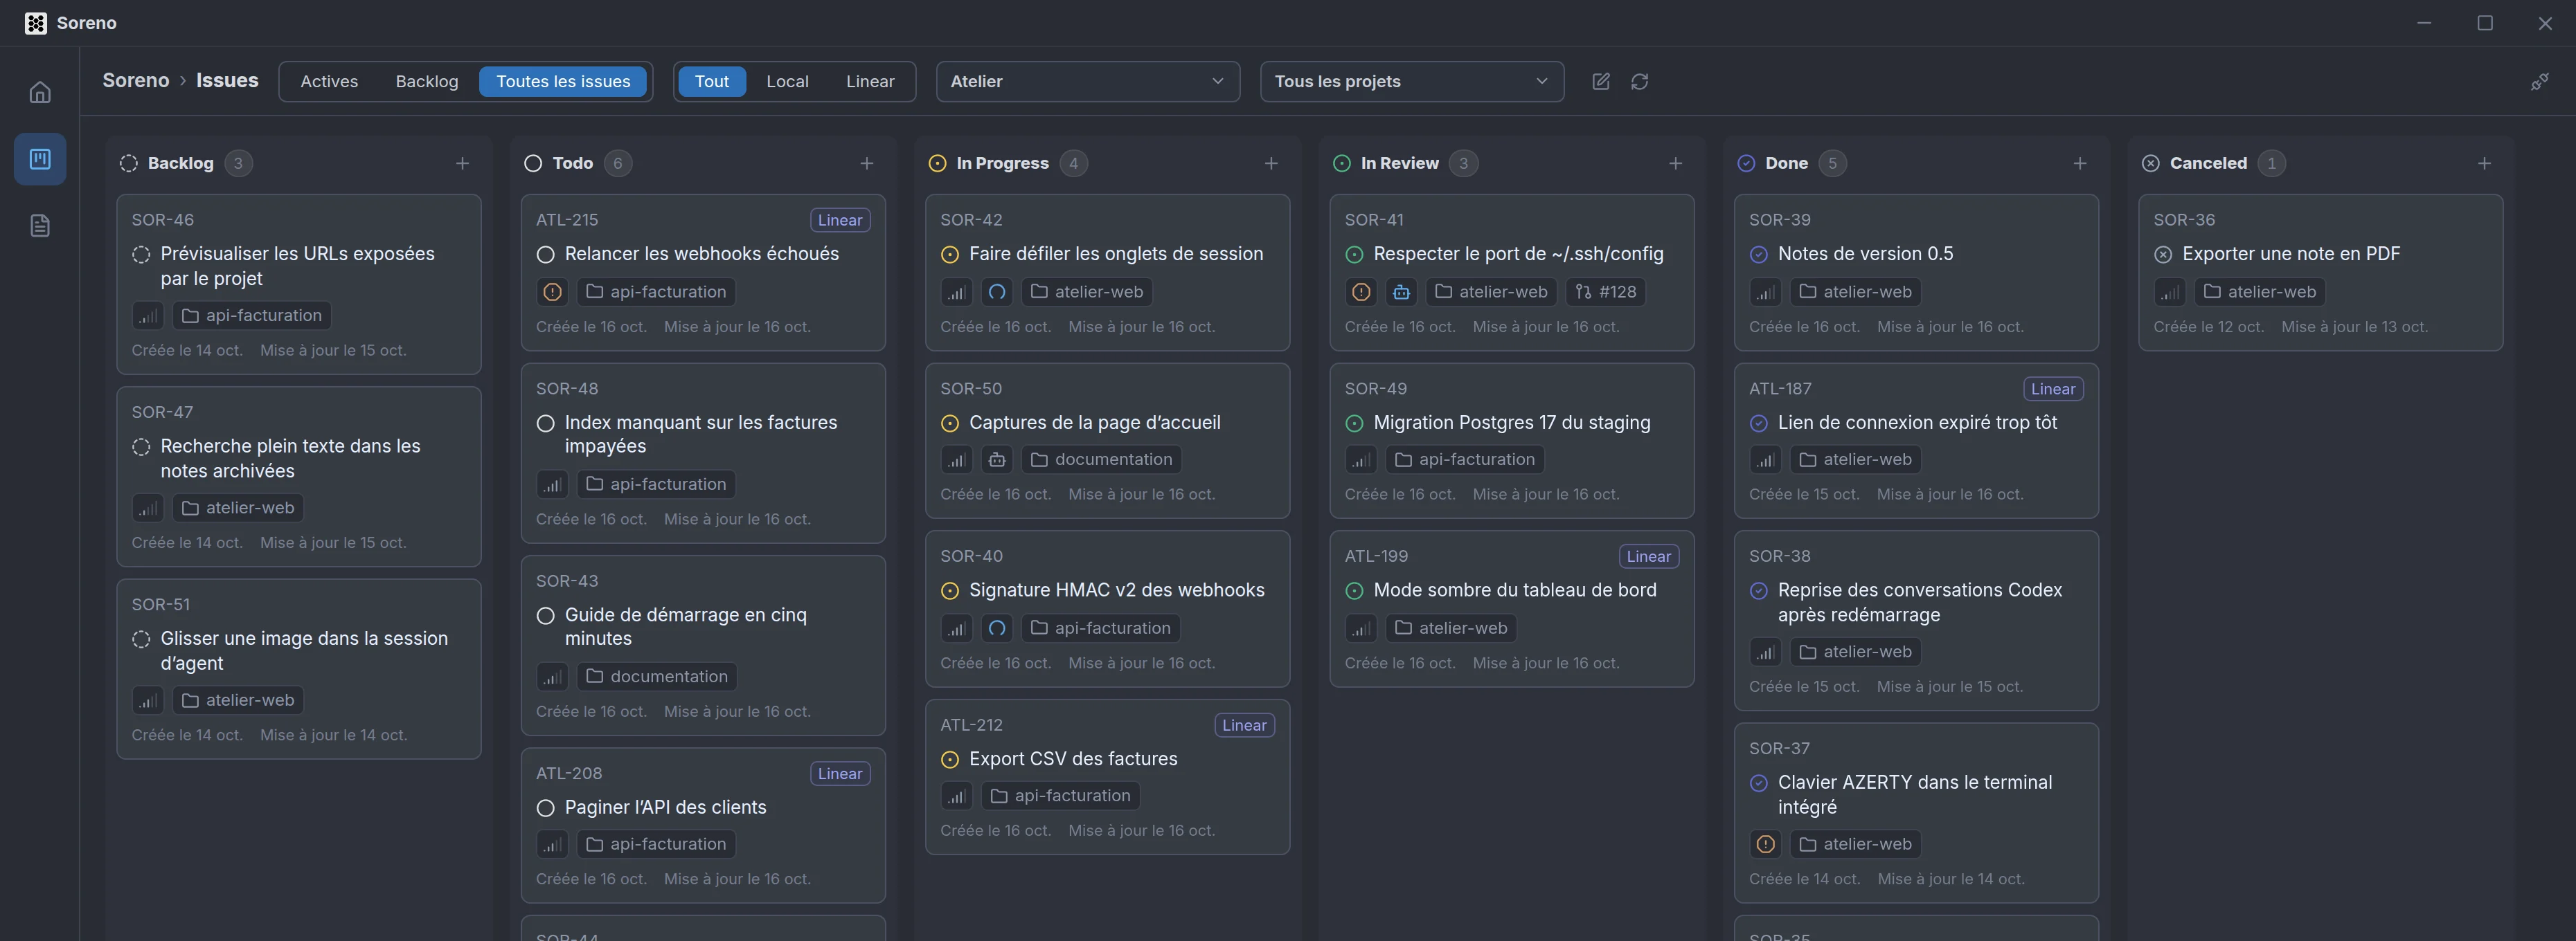Select the Linear source filter
The height and width of the screenshot is (941, 2576).
pos(870,82)
